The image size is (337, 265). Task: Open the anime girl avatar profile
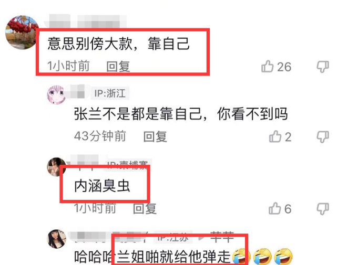pyautogui.click(x=56, y=94)
